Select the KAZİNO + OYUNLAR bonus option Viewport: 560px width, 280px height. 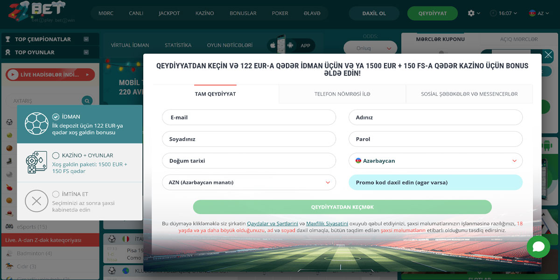56,155
